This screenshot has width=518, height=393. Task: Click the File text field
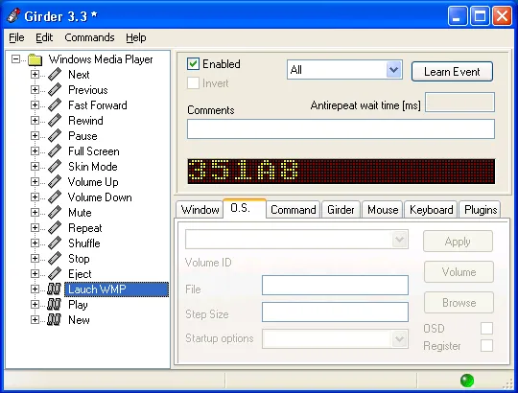335,286
